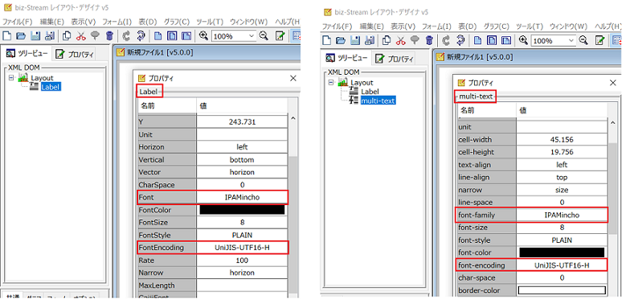Click the white border-color swatch in multi-text properties
The image size is (634, 308).
562,290
